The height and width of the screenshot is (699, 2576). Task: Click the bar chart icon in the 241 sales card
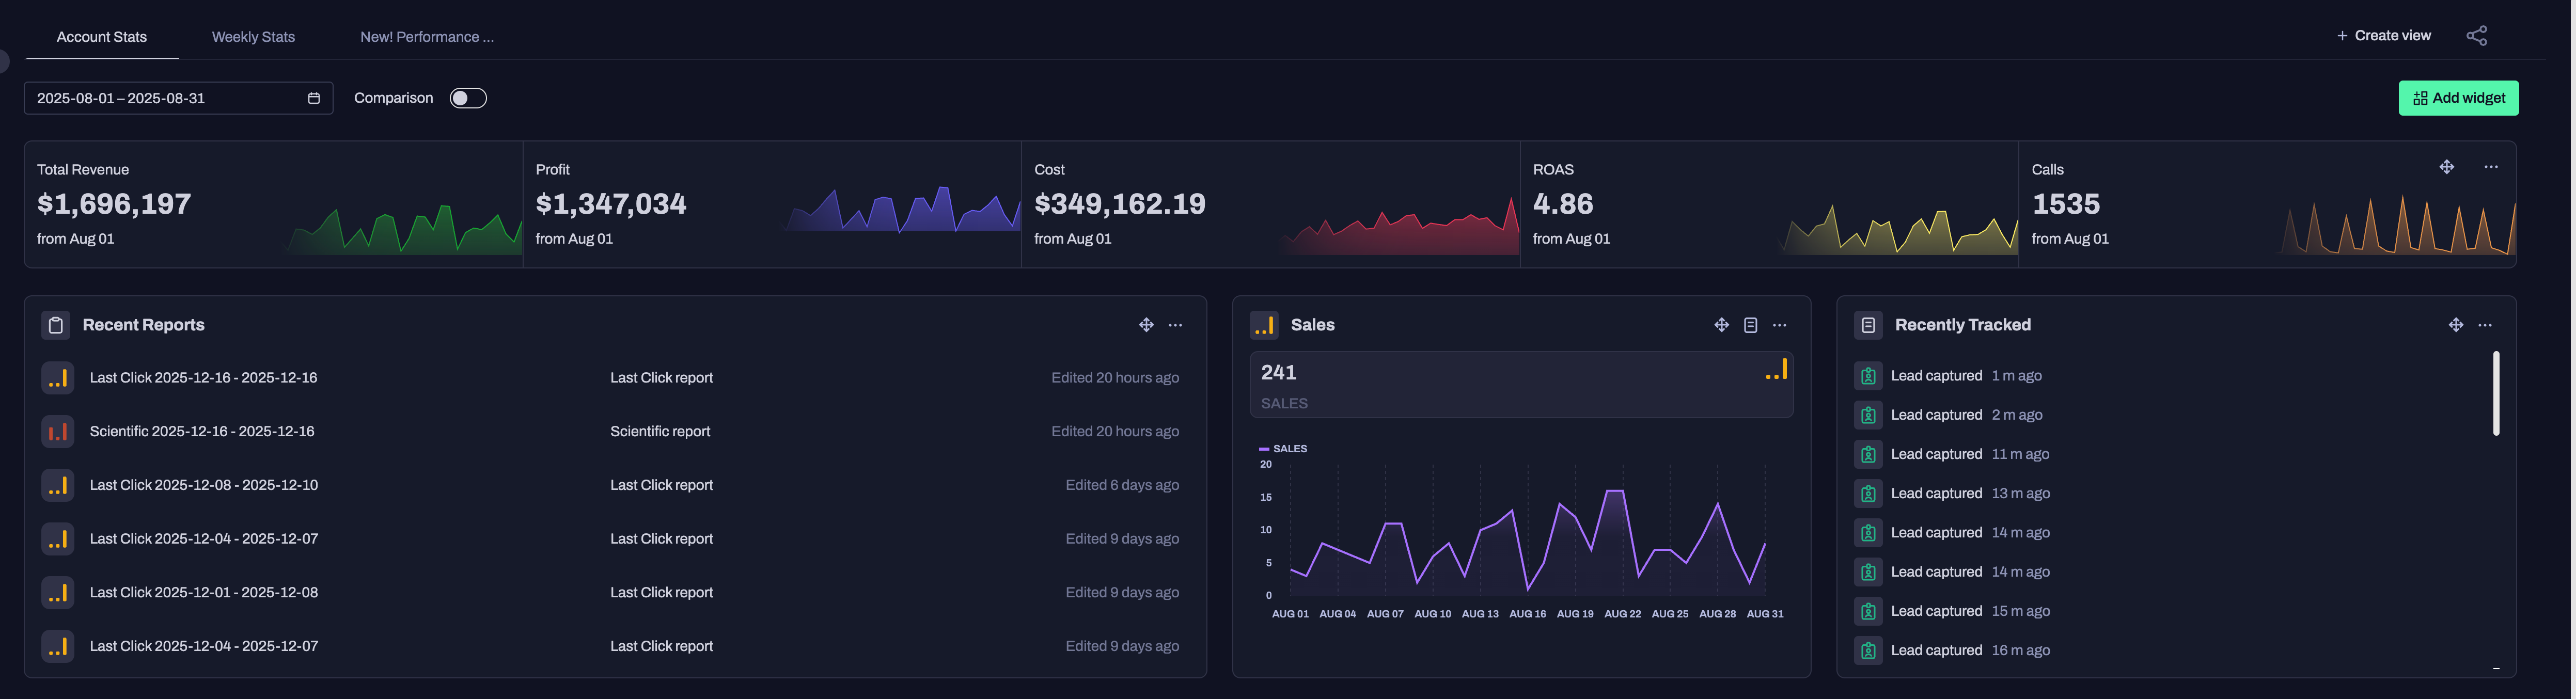[1776, 371]
